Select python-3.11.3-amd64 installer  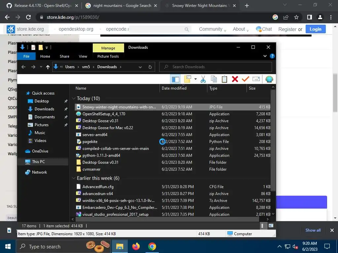[x=172, y=155]
